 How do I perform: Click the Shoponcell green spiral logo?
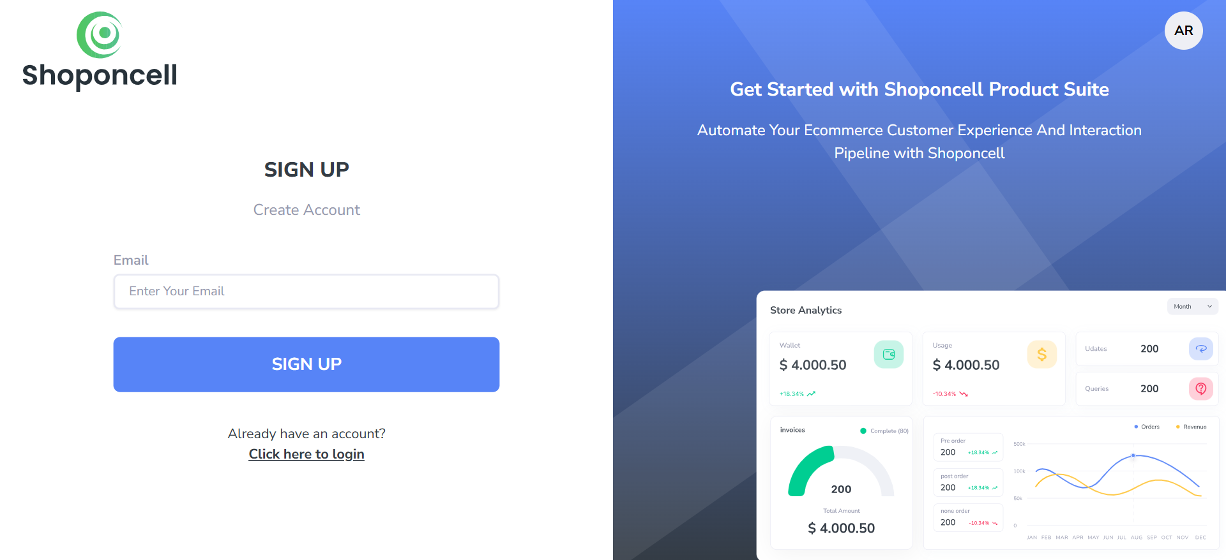tap(99, 35)
